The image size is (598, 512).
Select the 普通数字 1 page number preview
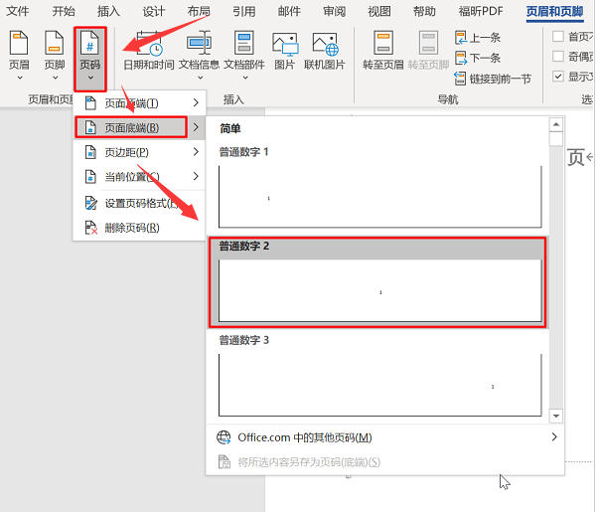pos(379,197)
